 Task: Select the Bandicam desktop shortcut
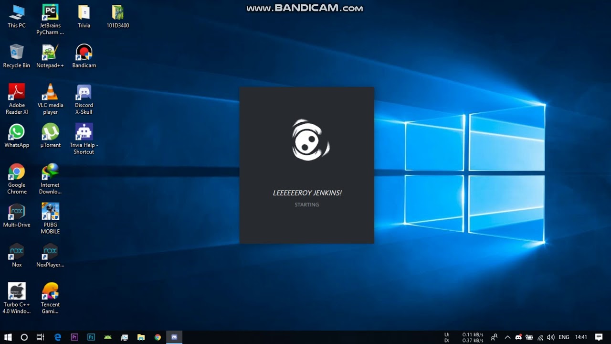(84, 56)
